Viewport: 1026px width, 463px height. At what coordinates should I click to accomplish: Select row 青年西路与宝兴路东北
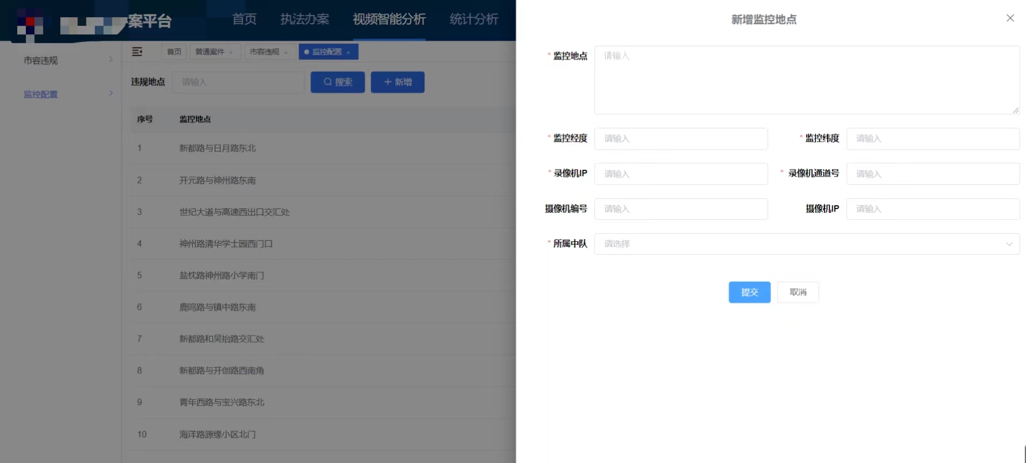click(321, 402)
